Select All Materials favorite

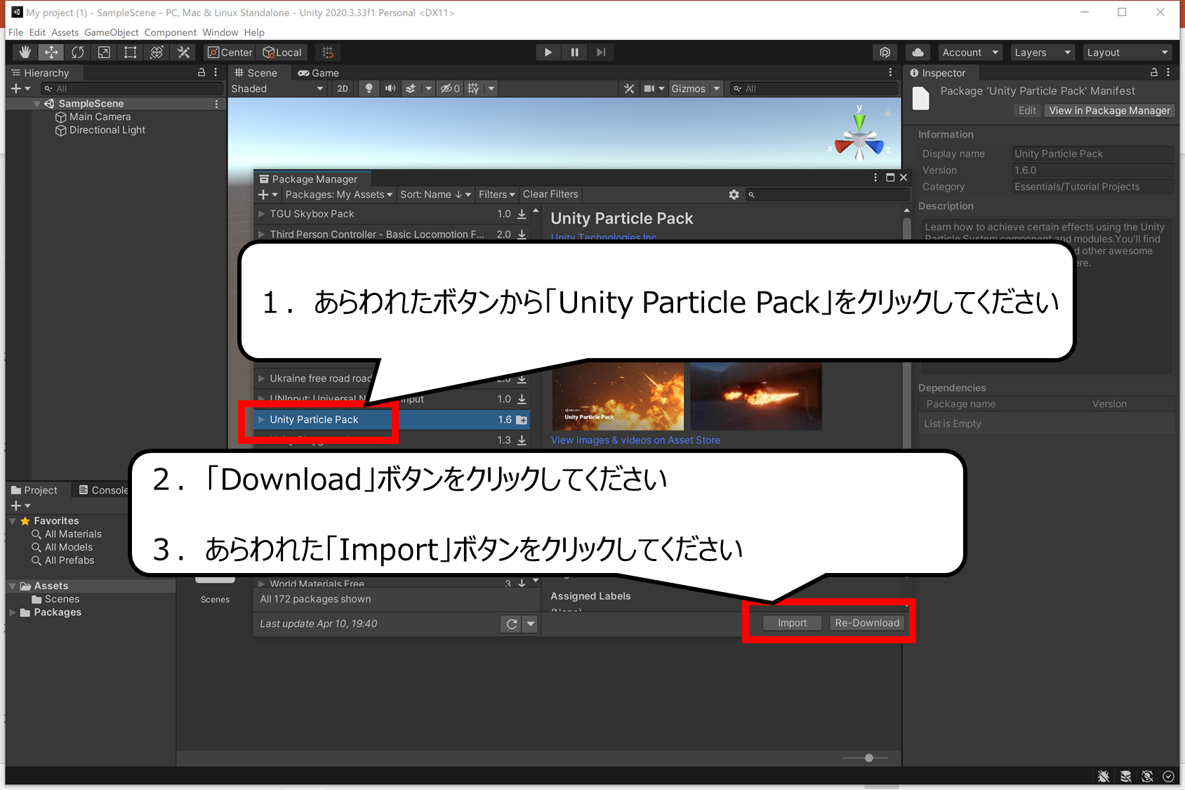click(67, 534)
